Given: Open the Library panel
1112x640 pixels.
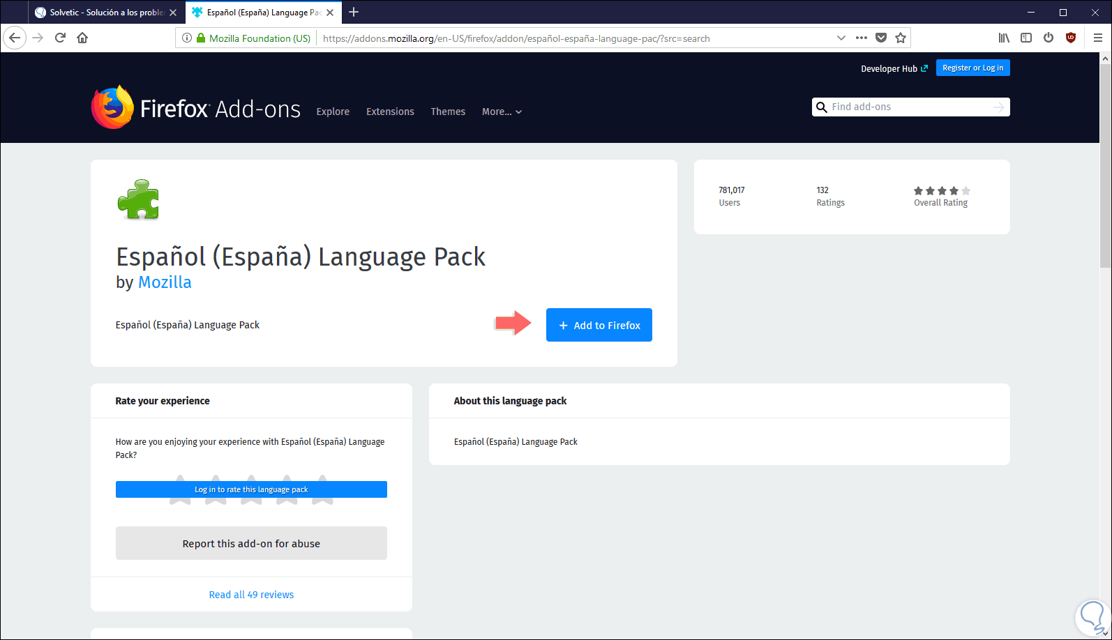Looking at the screenshot, I should click(1004, 38).
